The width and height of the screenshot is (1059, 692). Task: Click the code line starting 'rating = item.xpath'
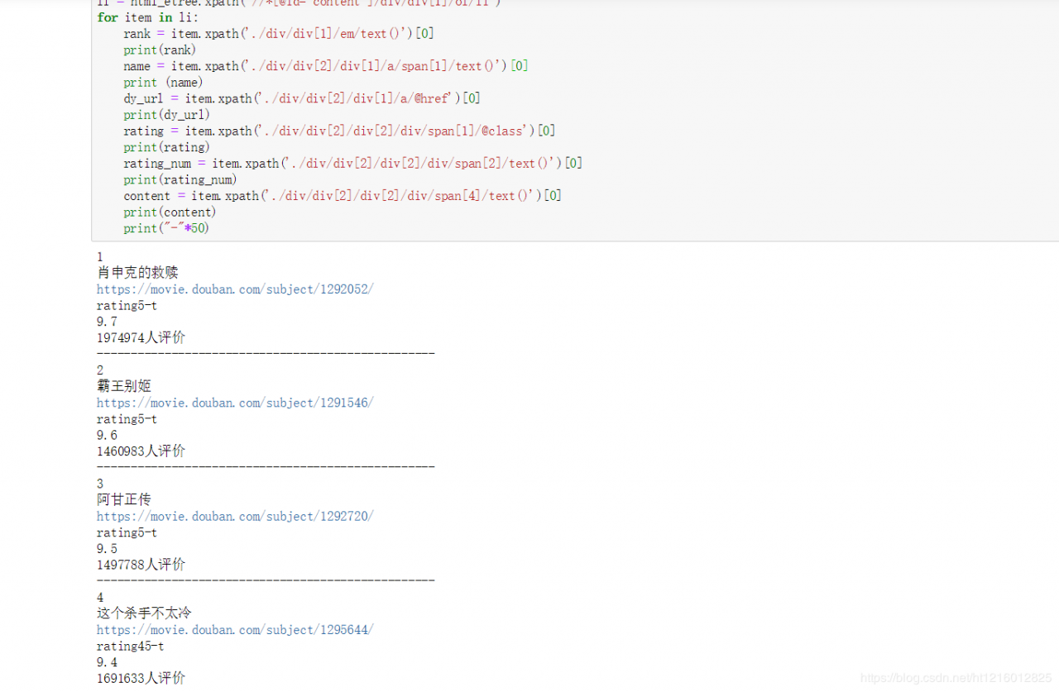(339, 131)
